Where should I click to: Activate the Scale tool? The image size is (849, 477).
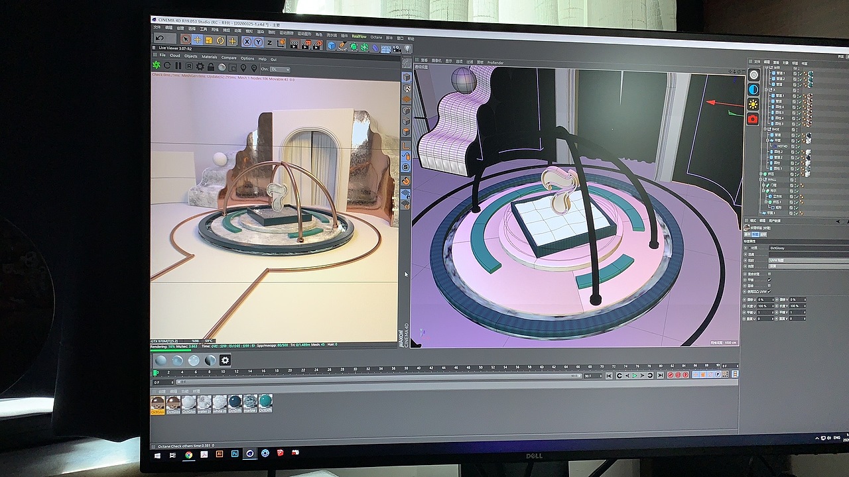click(x=209, y=40)
